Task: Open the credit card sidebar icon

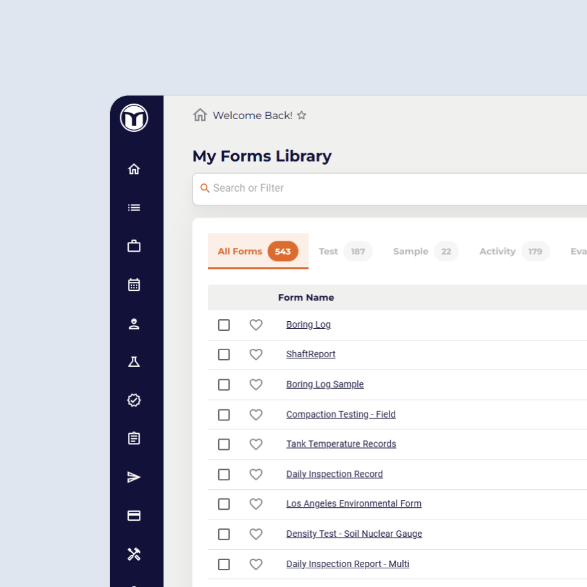Action: (134, 516)
